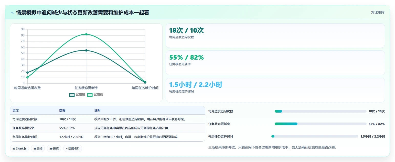Click the page title 情景模拟中追问减少
The height and width of the screenshot is (162, 395).
click(x=82, y=12)
